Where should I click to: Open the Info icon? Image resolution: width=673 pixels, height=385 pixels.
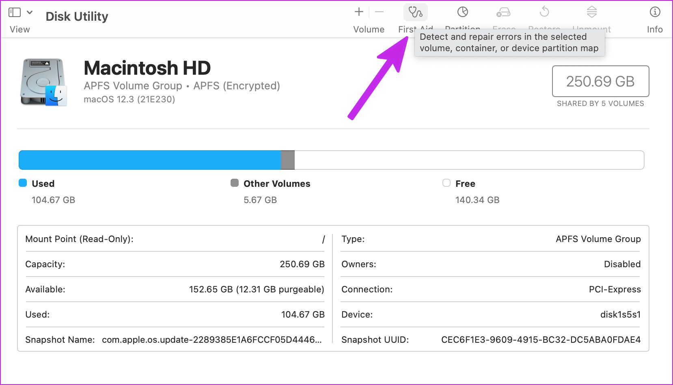pyautogui.click(x=655, y=12)
